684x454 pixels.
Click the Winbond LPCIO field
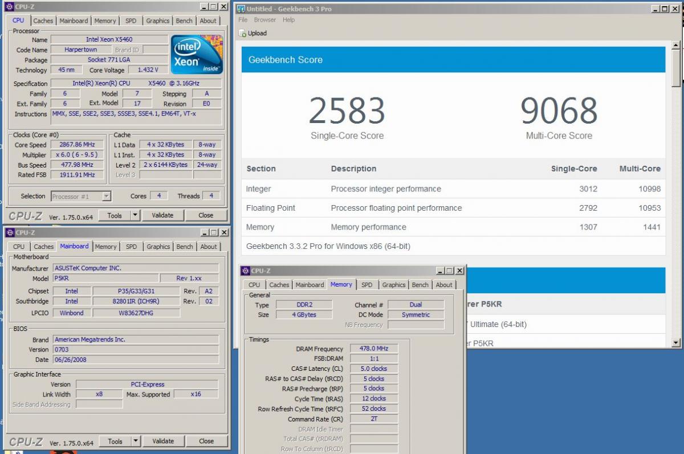pyautogui.click(x=71, y=313)
